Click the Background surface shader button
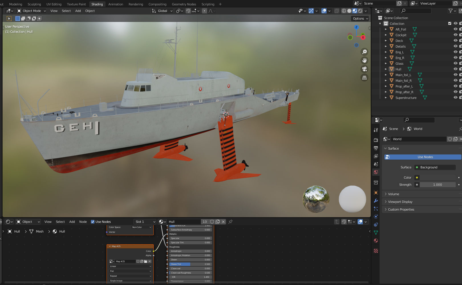 pos(435,167)
